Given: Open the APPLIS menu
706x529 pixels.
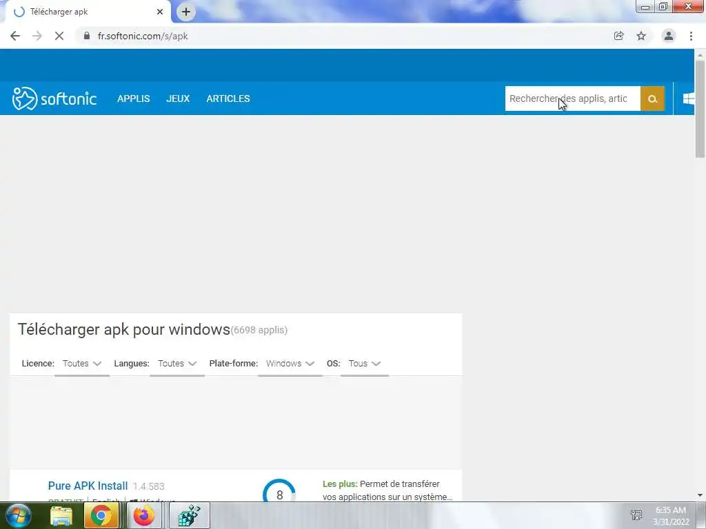Looking at the screenshot, I should 133,98.
